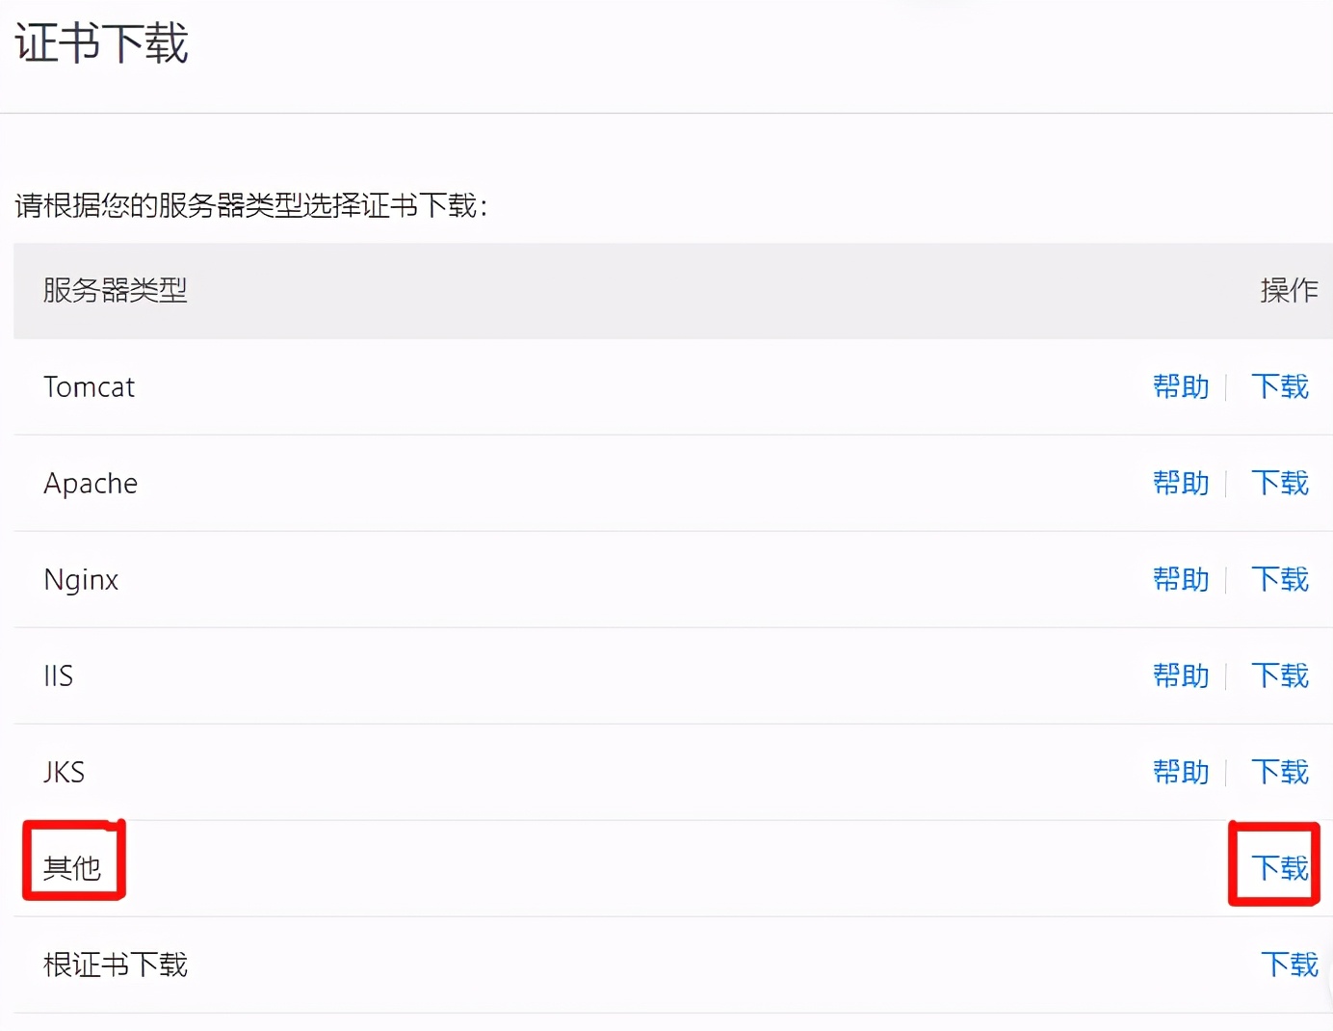The width and height of the screenshot is (1333, 1031).
Task: Download the root certificate (根证书下载)
Action: point(1290,965)
